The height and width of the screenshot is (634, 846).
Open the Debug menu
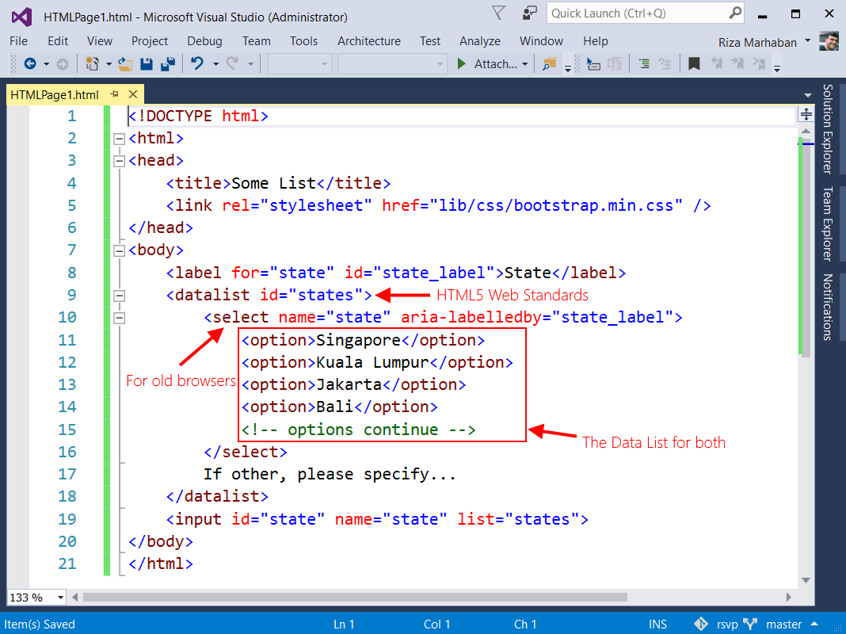pos(204,41)
